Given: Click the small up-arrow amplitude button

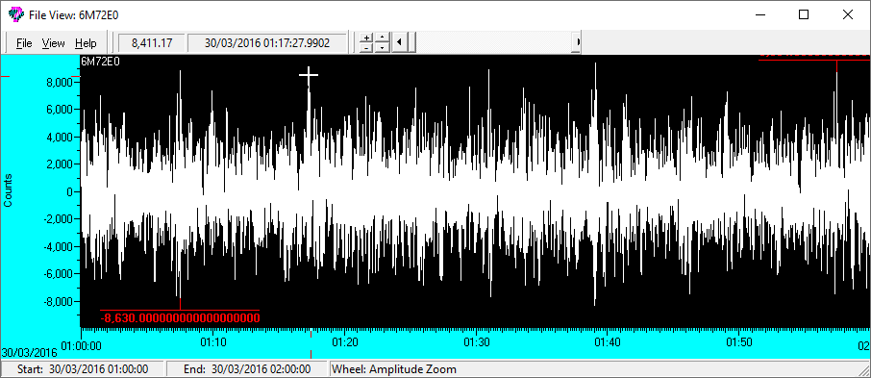Looking at the screenshot, I should click(x=382, y=38).
